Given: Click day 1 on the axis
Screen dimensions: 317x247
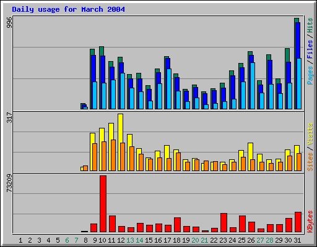Looking at the screenshot, I should [x=20, y=240].
